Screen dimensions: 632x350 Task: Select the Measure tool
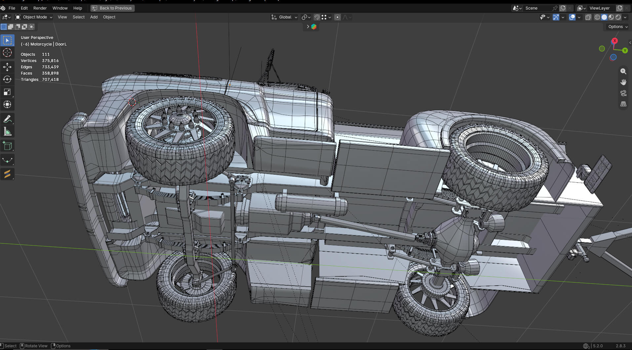(7, 132)
